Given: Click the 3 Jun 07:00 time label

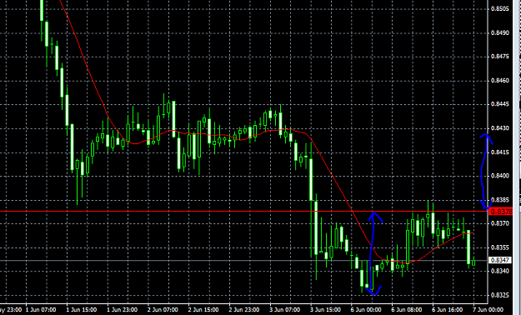Looking at the screenshot, I should (x=285, y=310).
